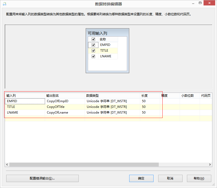
Task: Uncheck the LNAME input column checkbox
Action: point(93,56)
